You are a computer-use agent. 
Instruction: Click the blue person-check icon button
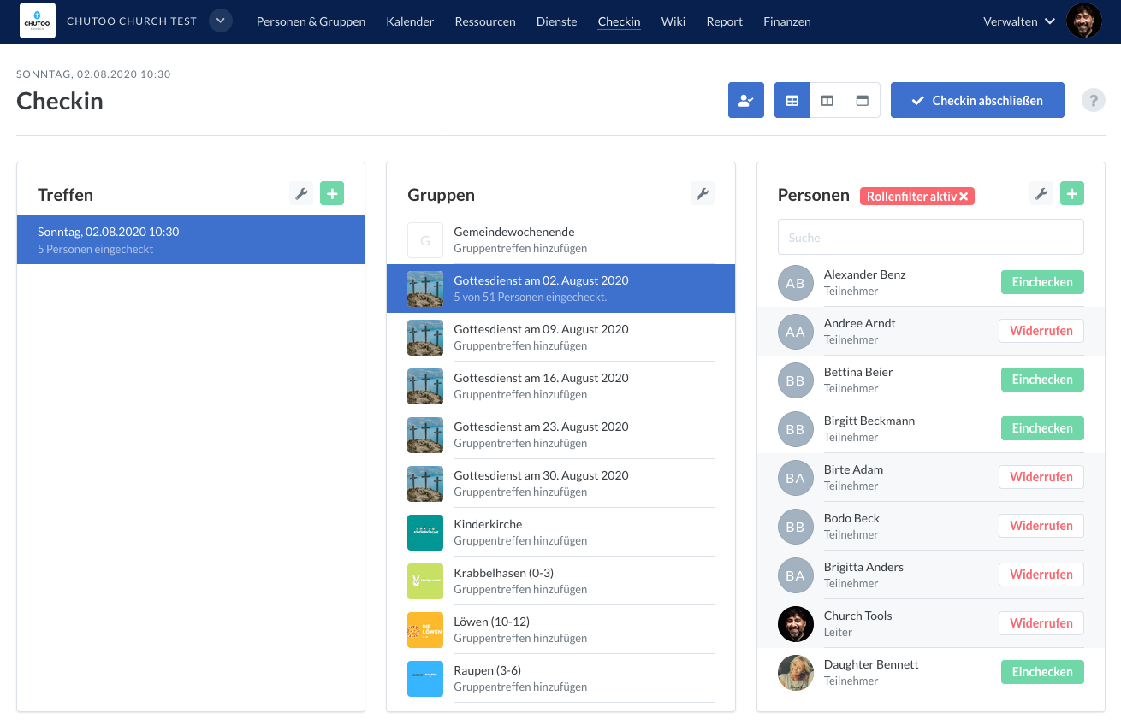point(746,100)
